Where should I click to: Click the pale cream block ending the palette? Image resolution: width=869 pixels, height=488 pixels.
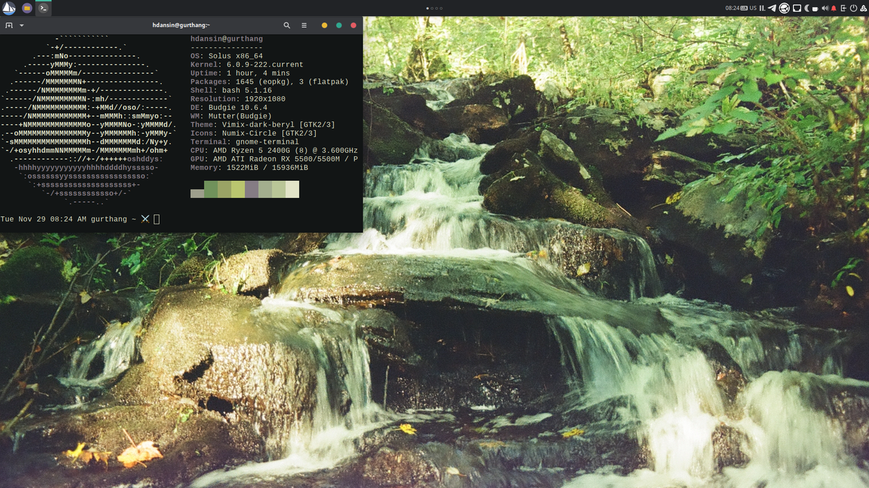pos(293,189)
